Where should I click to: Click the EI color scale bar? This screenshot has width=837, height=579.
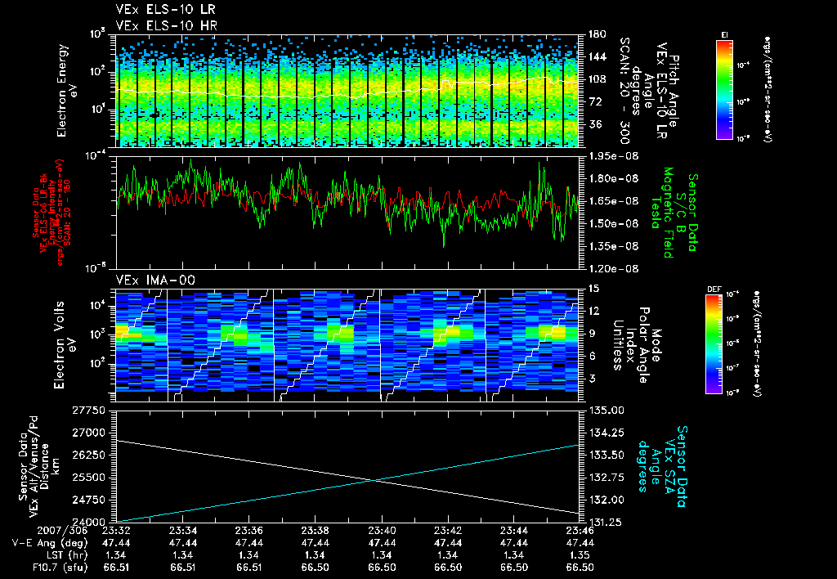[724, 89]
